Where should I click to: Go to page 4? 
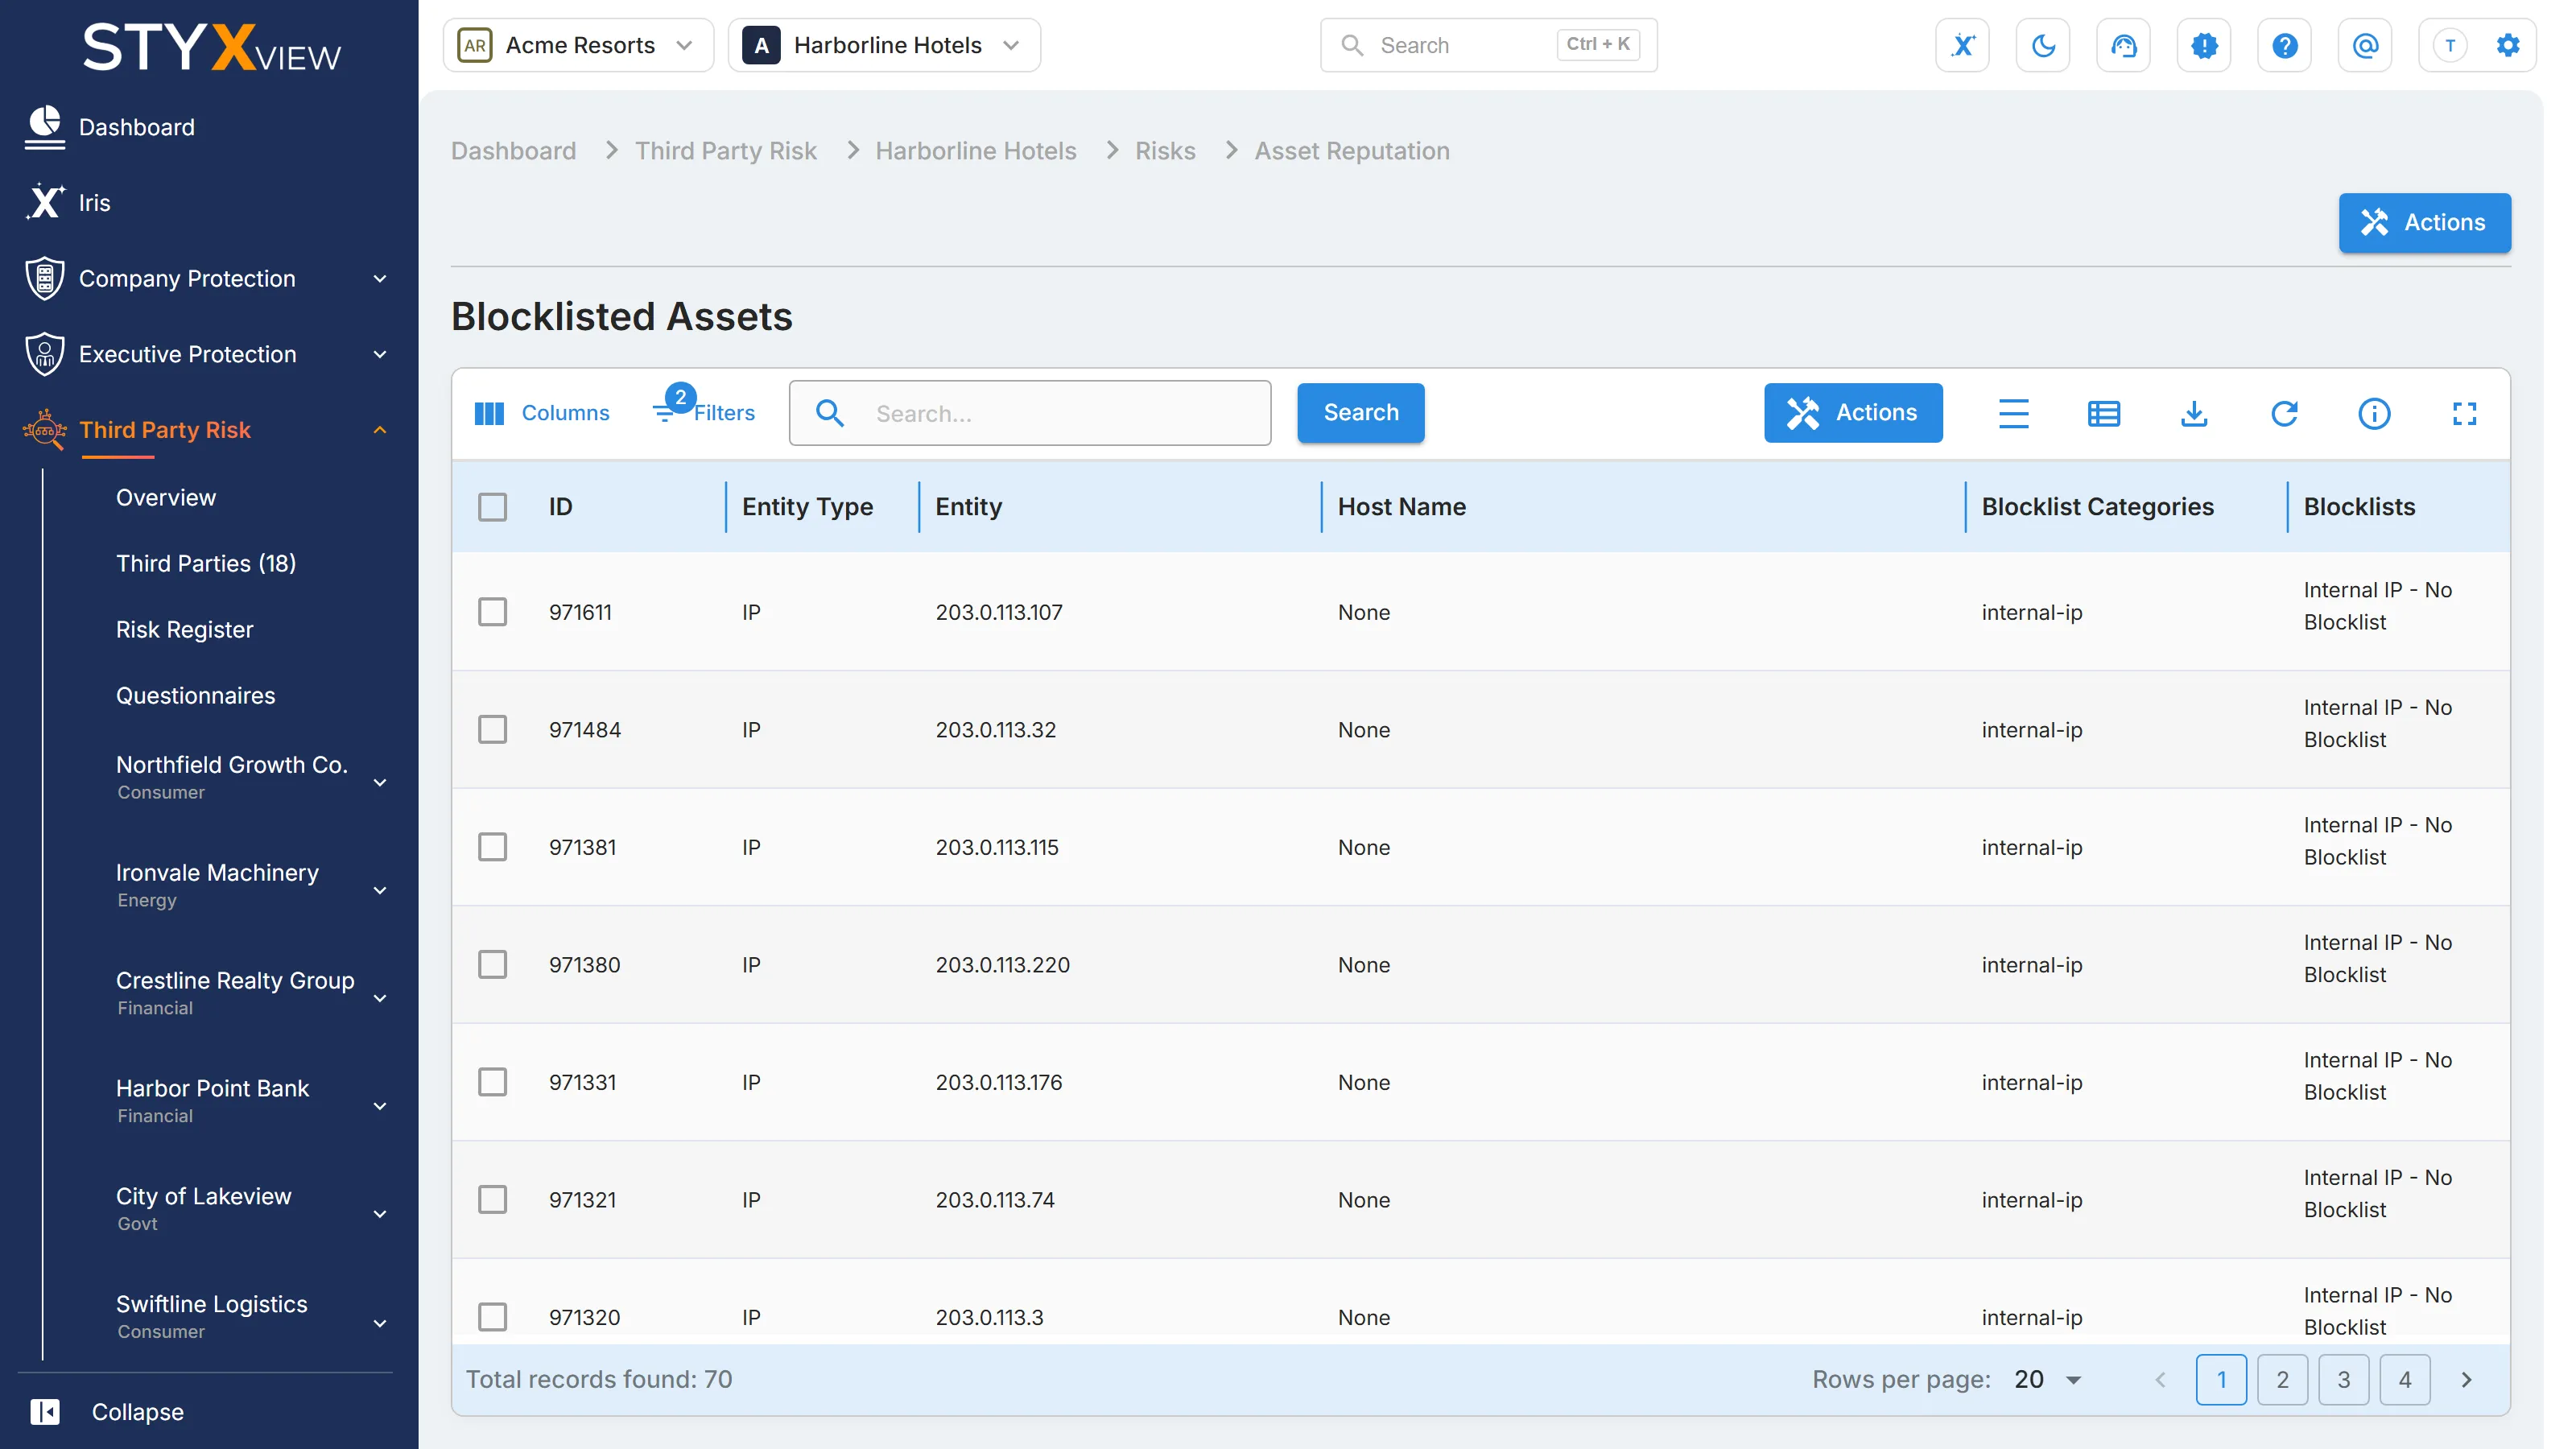pyautogui.click(x=2404, y=1379)
